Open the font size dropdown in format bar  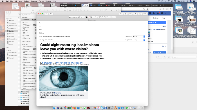click(x=82, y=17)
